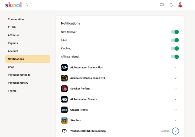Expand AI Automation Society Plus settings

175,67
